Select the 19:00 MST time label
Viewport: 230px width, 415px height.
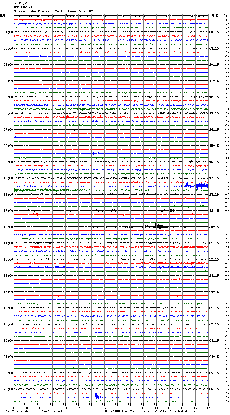point(8,324)
